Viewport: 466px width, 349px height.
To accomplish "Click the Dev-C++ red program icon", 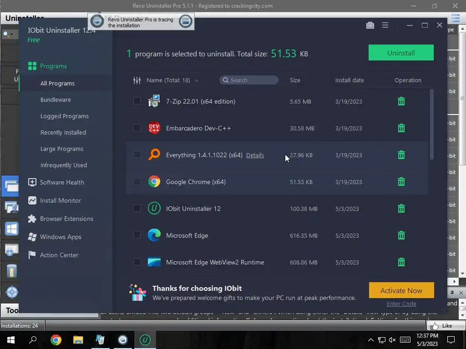I will (x=154, y=128).
